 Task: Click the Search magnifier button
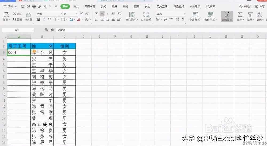point(211,6)
